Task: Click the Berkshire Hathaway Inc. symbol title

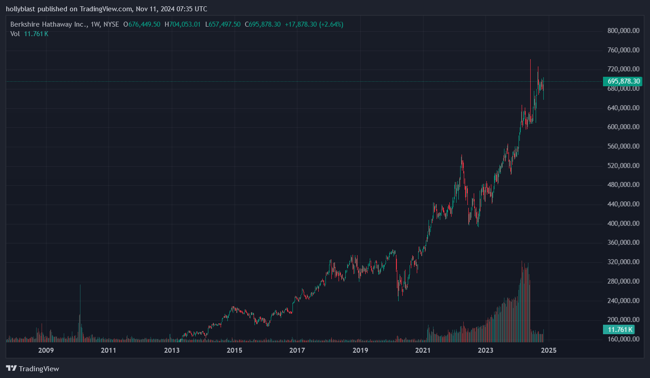Action: 48,24
